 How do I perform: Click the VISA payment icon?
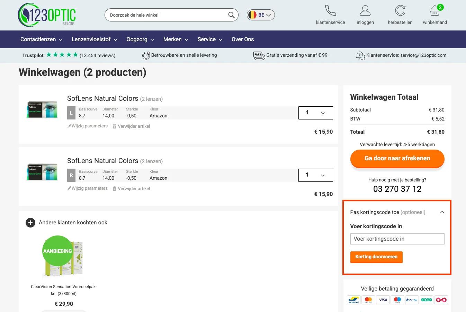click(x=383, y=300)
